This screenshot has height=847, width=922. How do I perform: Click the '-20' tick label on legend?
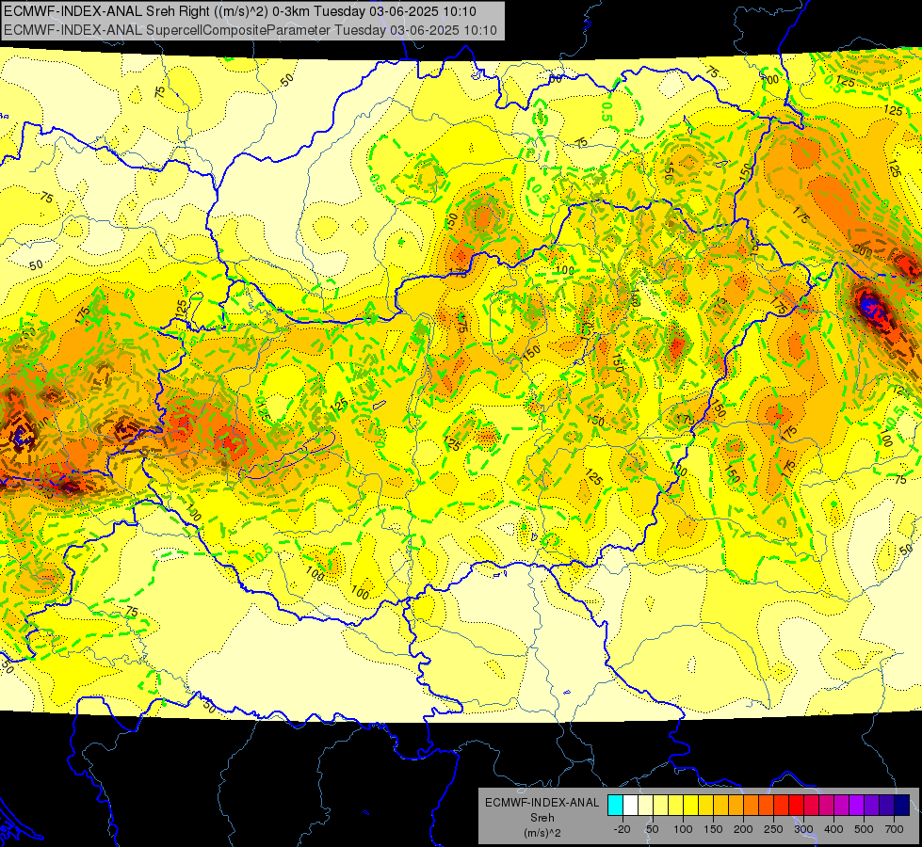[623, 829]
